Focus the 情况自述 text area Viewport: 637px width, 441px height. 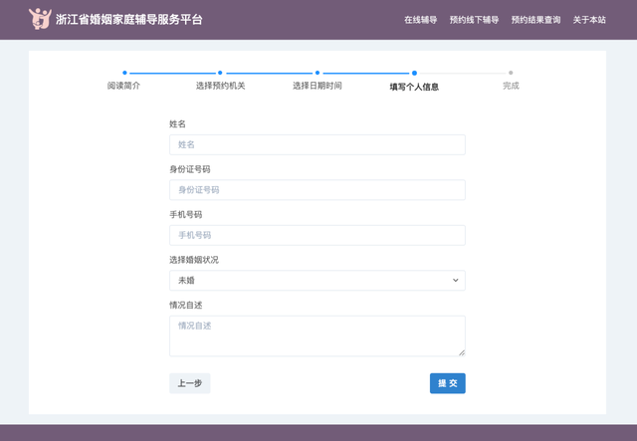[x=318, y=336]
